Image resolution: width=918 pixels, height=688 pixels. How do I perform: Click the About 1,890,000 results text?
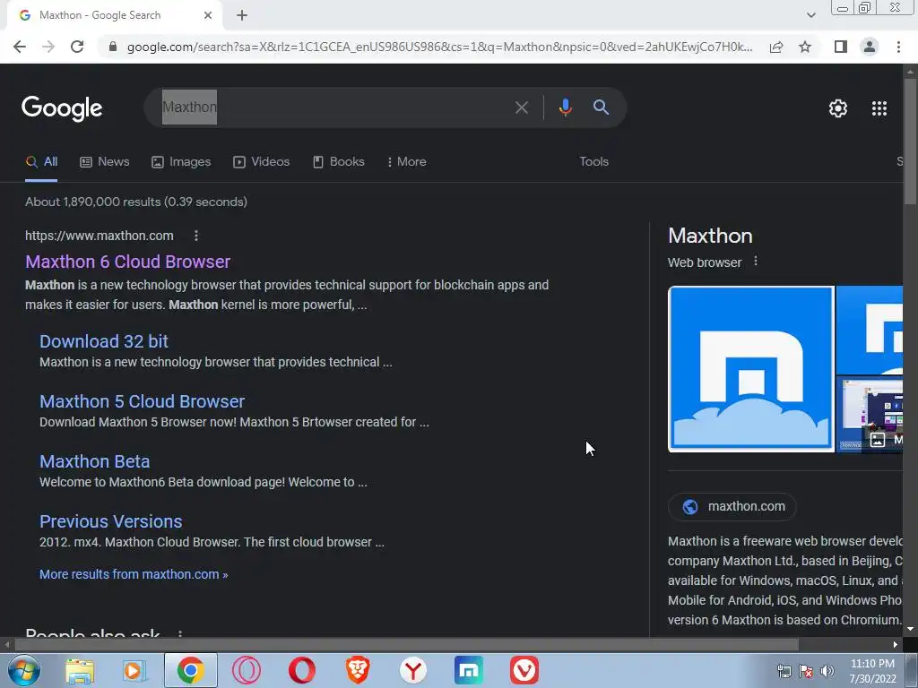pyautogui.click(x=136, y=202)
